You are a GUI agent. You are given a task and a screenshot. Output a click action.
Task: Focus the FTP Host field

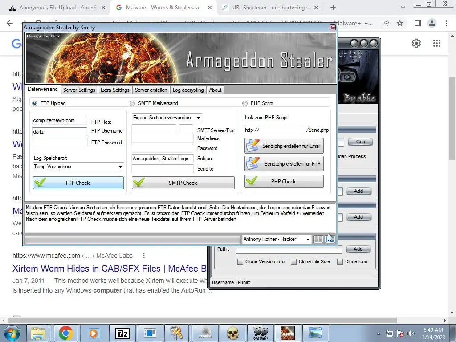[x=60, y=120]
